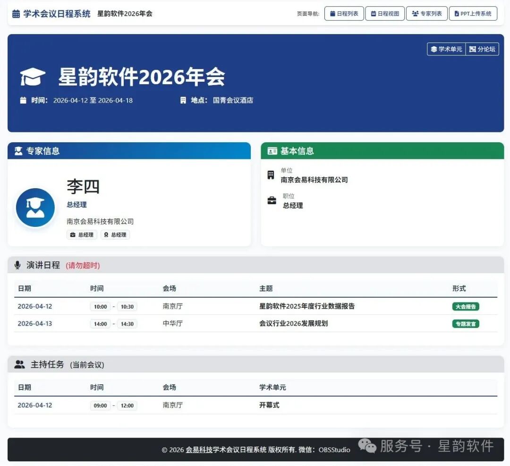Click 南京会易科技有限公司 under 单位
Screen dimensions: 510x466
[314, 180]
